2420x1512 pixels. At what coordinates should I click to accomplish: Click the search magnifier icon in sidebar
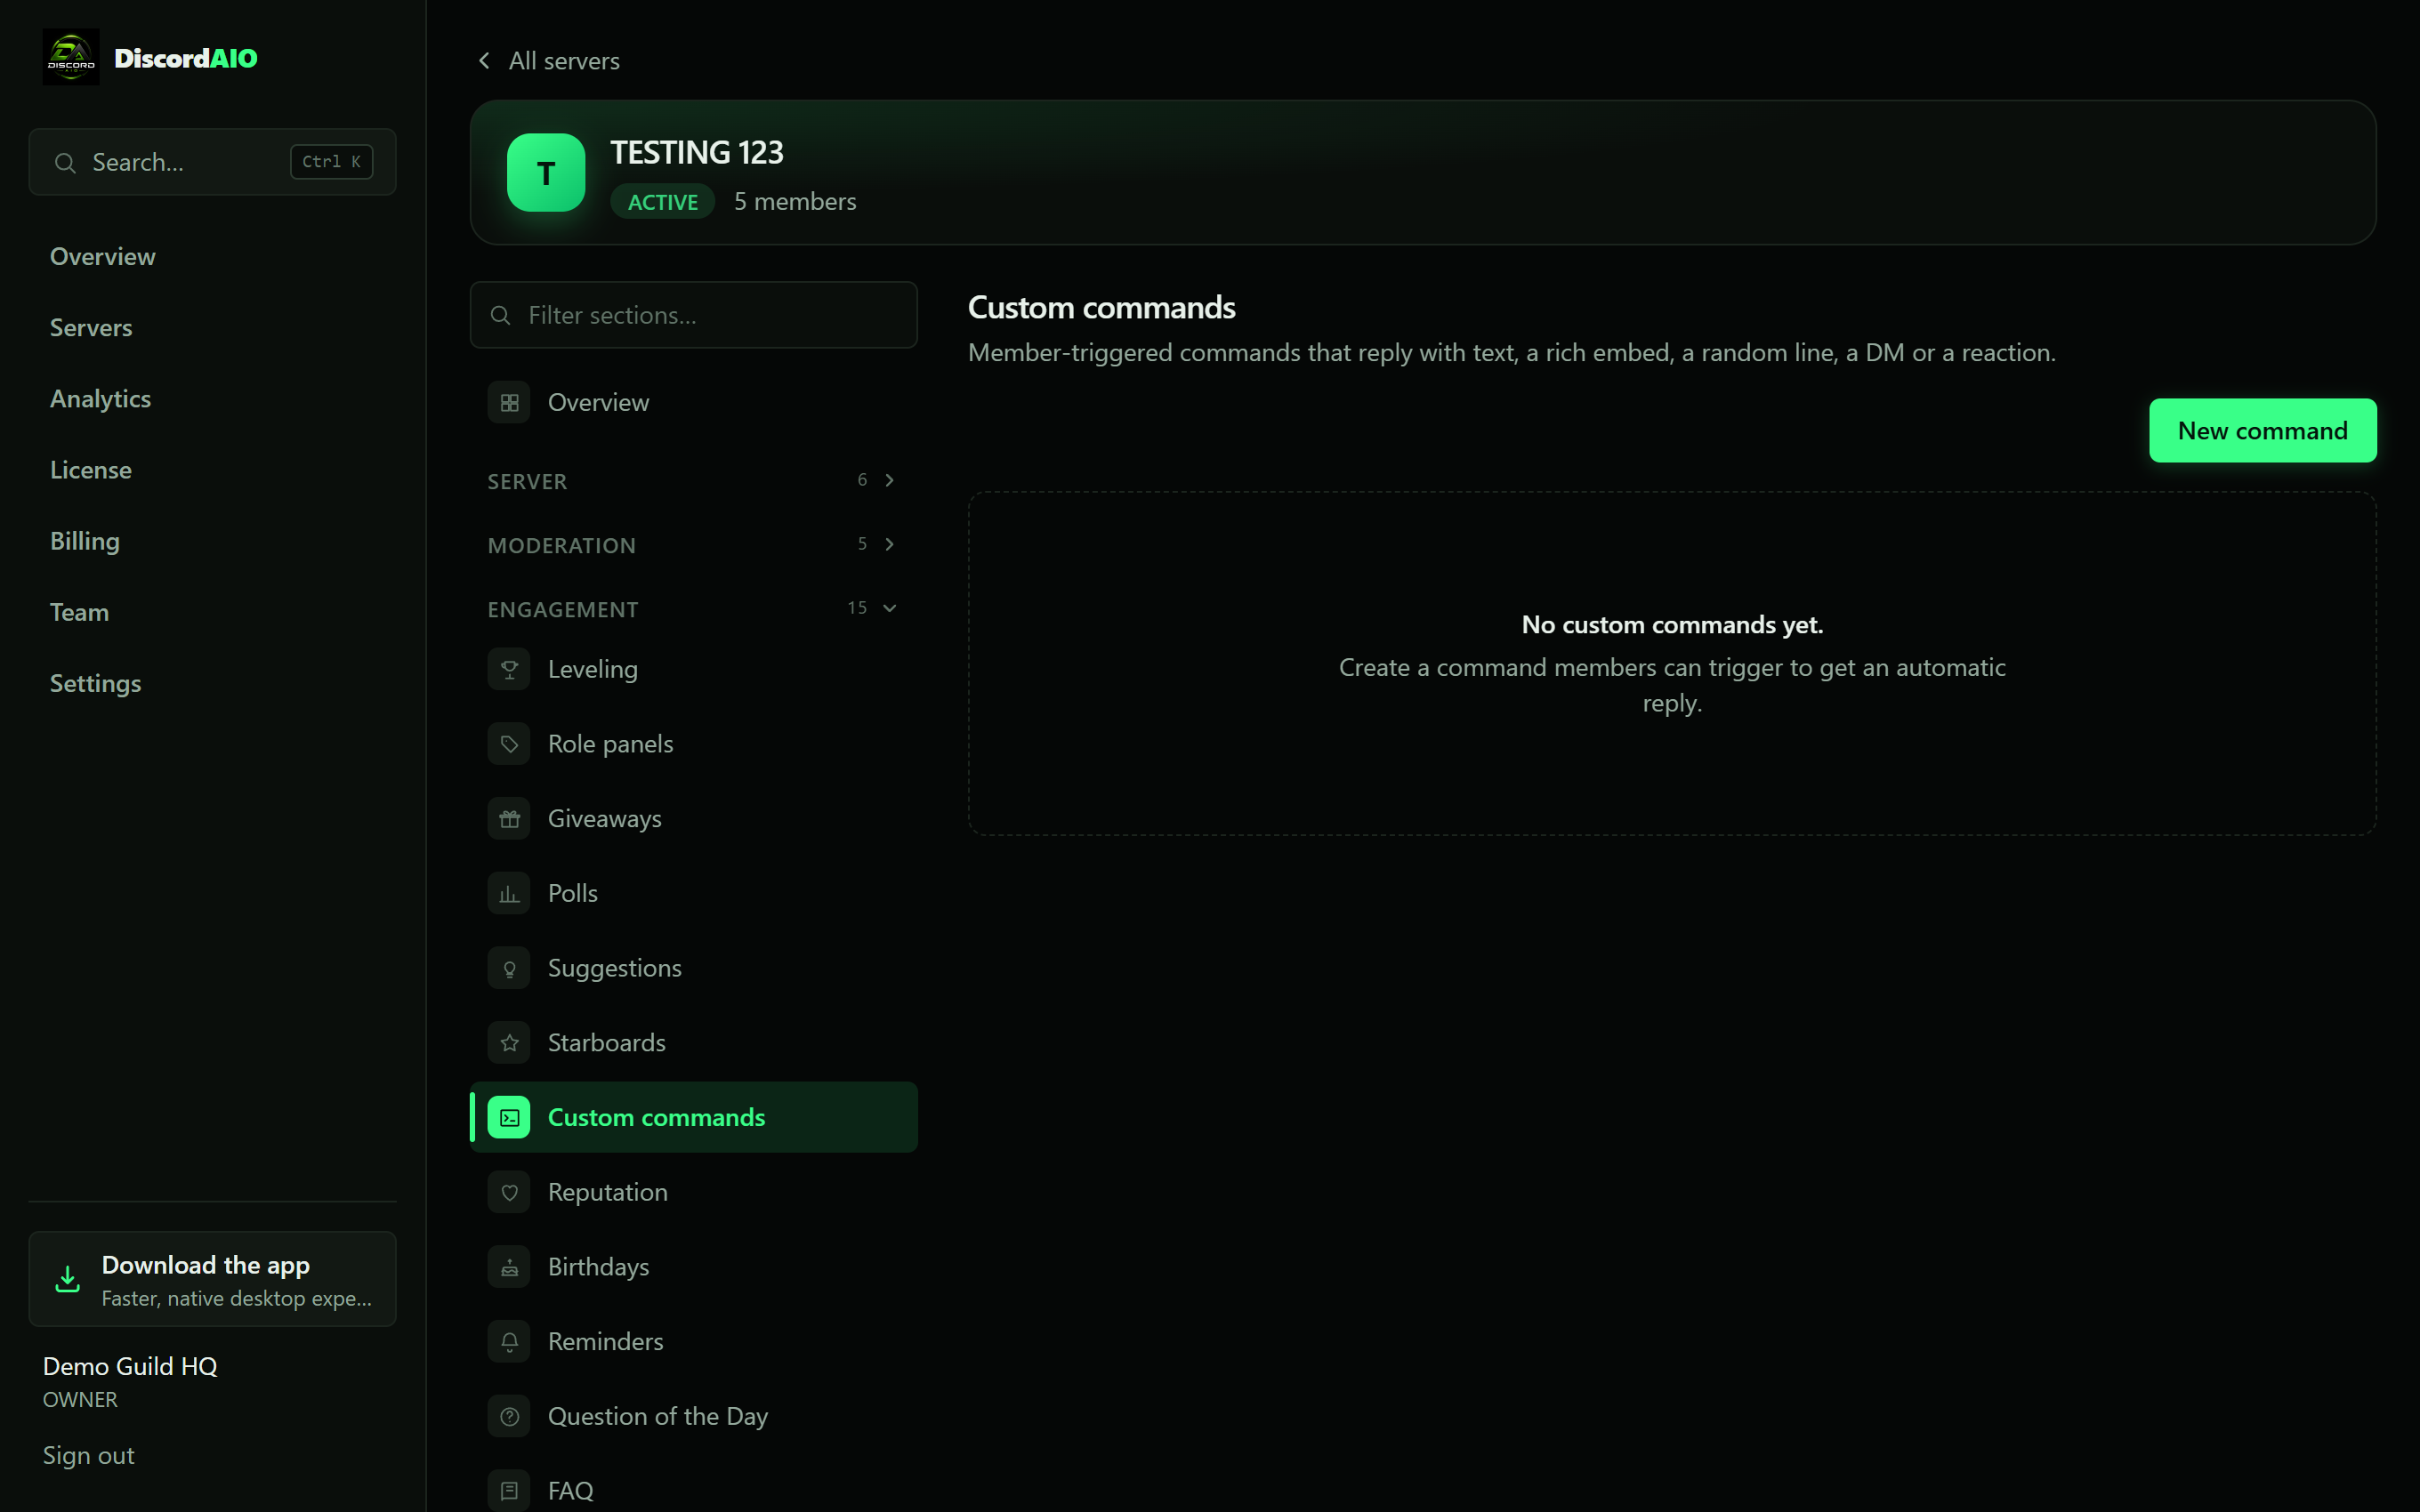(x=65, y=162)
